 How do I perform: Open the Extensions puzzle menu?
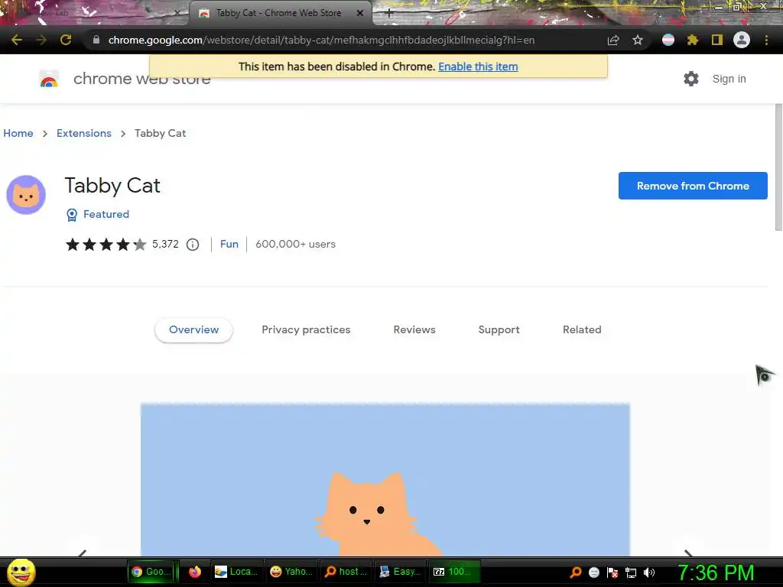(693, 40)
